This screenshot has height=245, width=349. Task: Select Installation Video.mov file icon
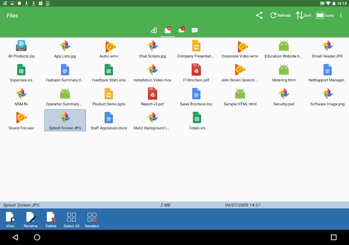tap(153, 70)
